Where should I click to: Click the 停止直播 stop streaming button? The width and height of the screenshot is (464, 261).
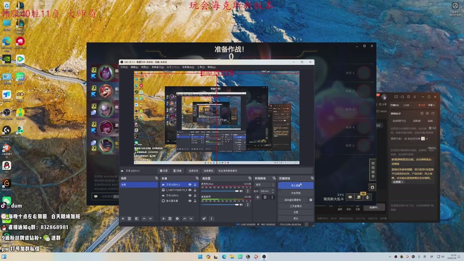295,185
